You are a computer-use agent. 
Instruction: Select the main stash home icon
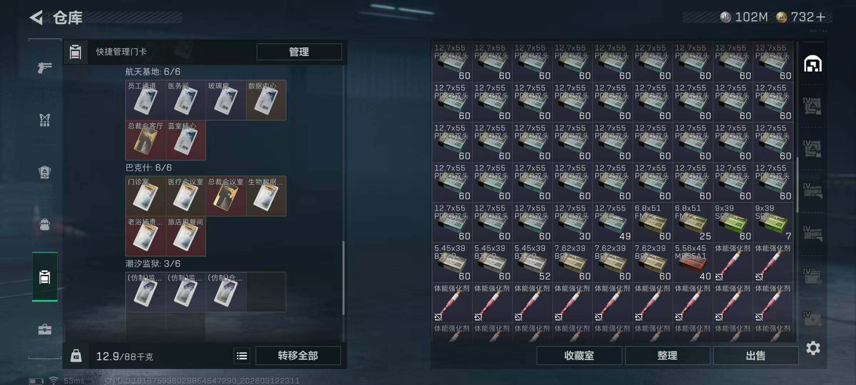[x=813, y=64]
